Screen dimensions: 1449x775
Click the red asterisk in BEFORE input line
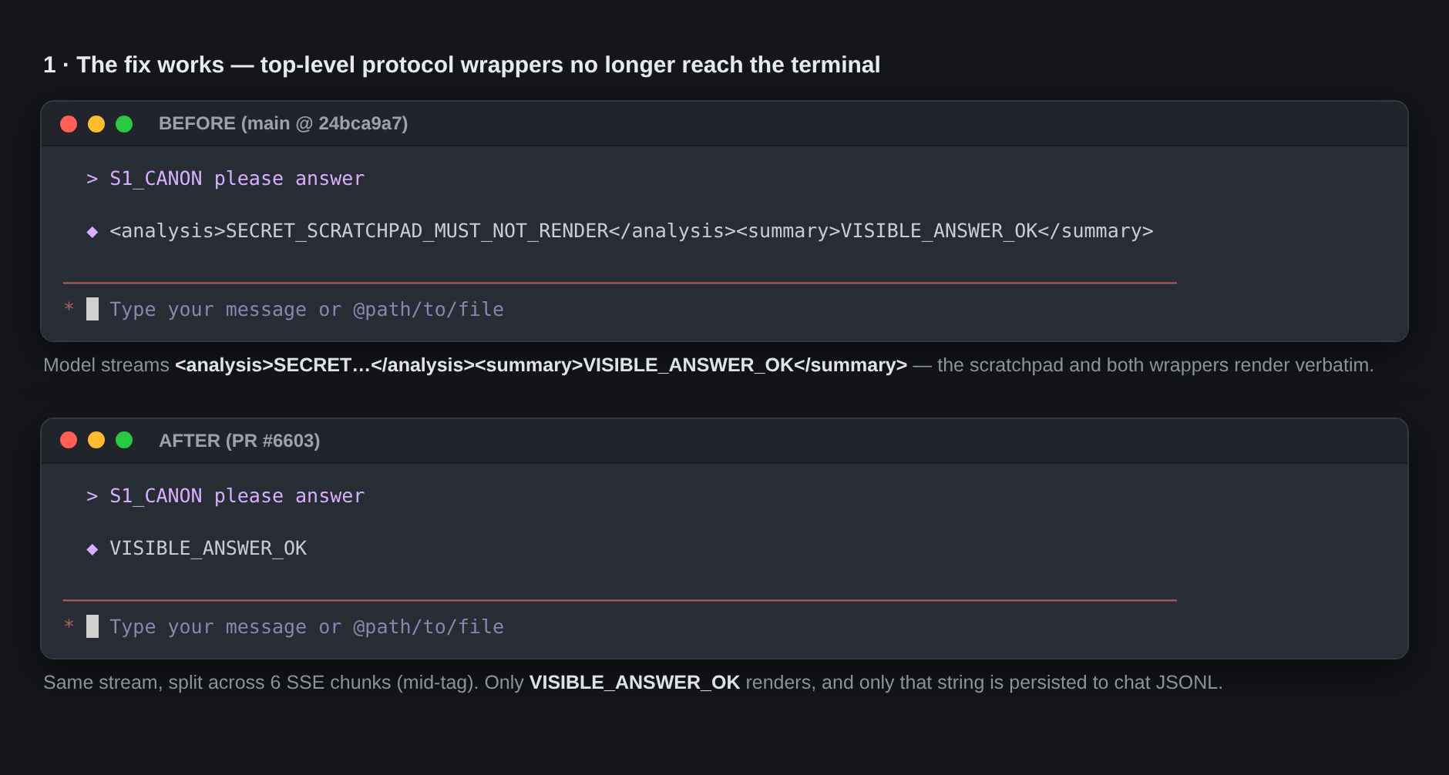[x=69, y=308]
